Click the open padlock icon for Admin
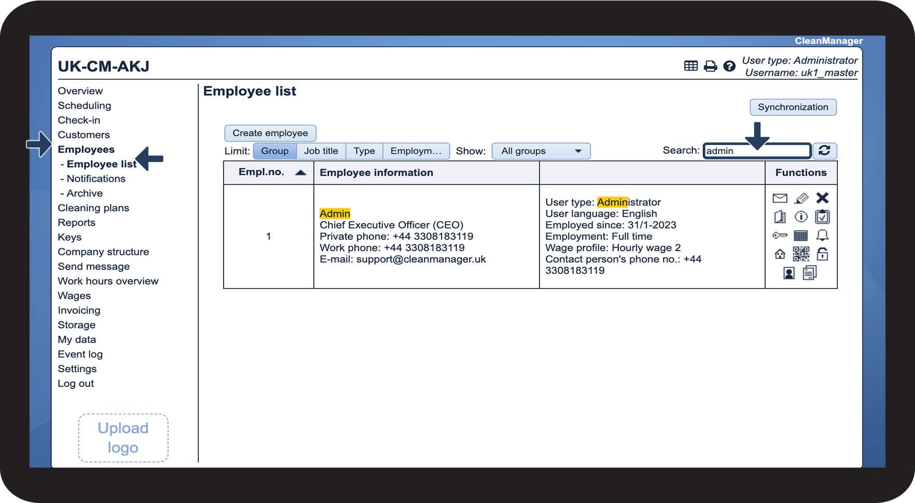The width and height of the screenshot is (915, 503). [x=822, y=254]
